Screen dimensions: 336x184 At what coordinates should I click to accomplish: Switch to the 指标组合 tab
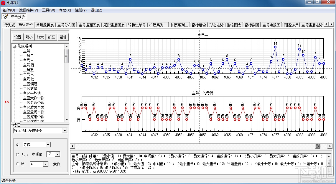pos(199,25)
